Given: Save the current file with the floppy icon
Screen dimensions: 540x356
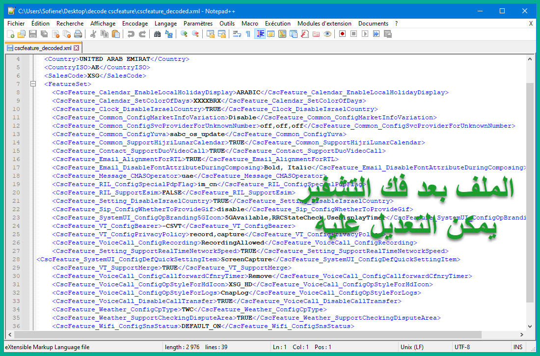Looking at the screenshot, I should point(33,34).
